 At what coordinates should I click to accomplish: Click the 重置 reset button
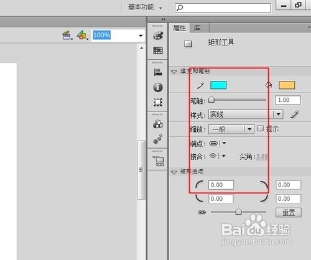tap(289, 212)
